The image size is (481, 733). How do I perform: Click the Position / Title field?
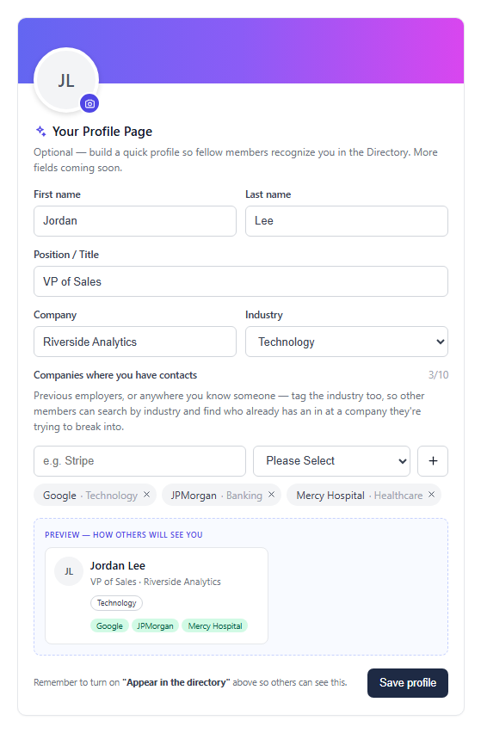click(241, 281)
